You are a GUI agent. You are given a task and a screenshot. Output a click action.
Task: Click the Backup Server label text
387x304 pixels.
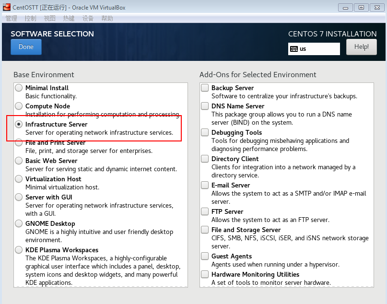point(233,88)
